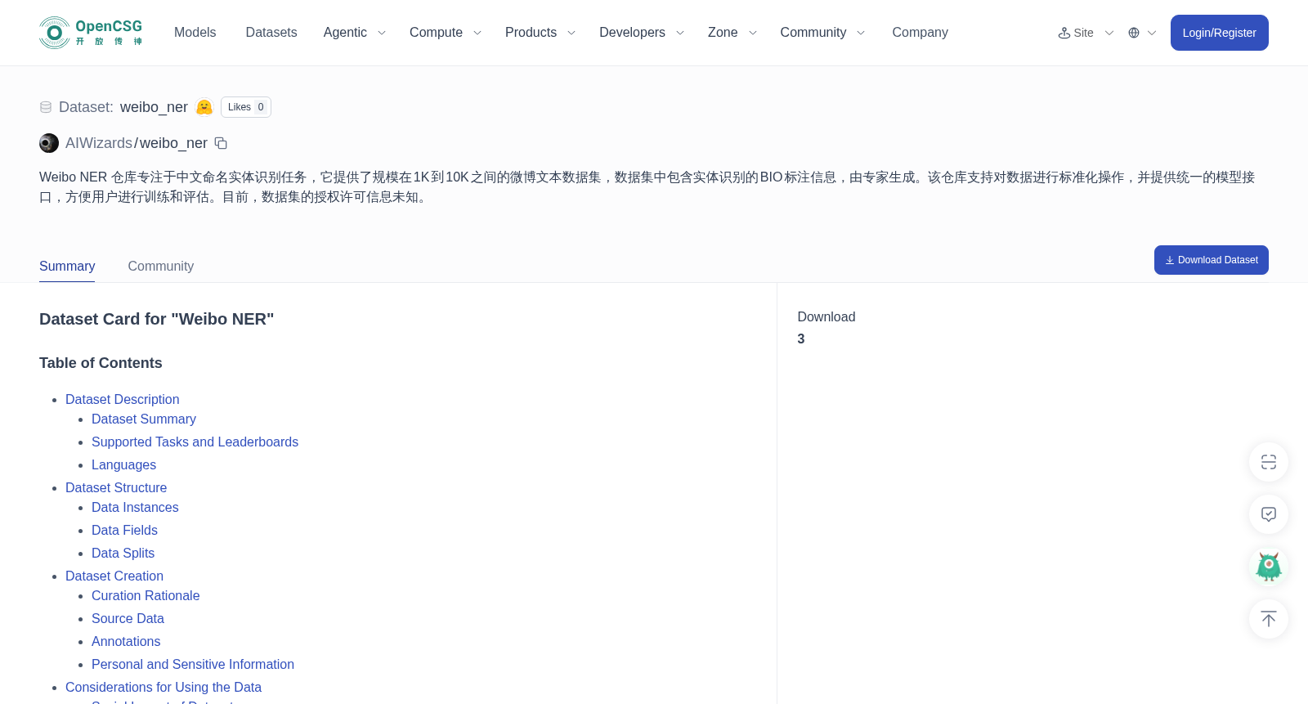Click the "Table of Contents" heading
The image size is (1308, 704).
[101, 363]
